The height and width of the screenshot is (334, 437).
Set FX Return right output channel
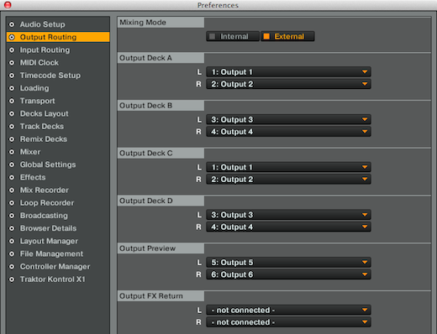pos(288,322)
